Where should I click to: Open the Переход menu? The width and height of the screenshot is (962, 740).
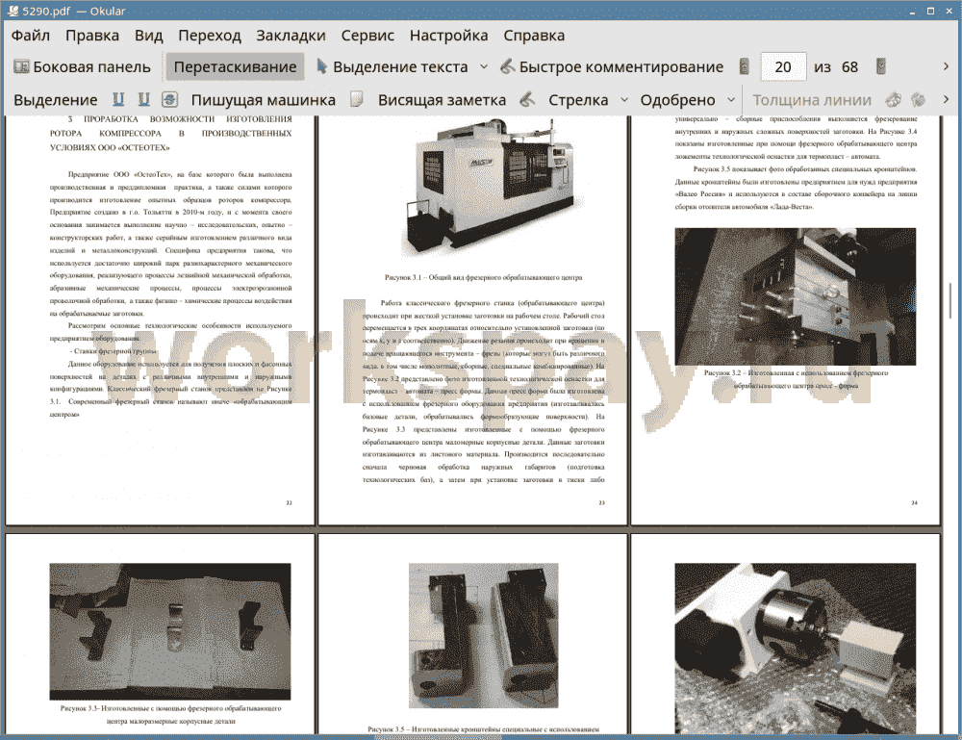click(209, 36)
